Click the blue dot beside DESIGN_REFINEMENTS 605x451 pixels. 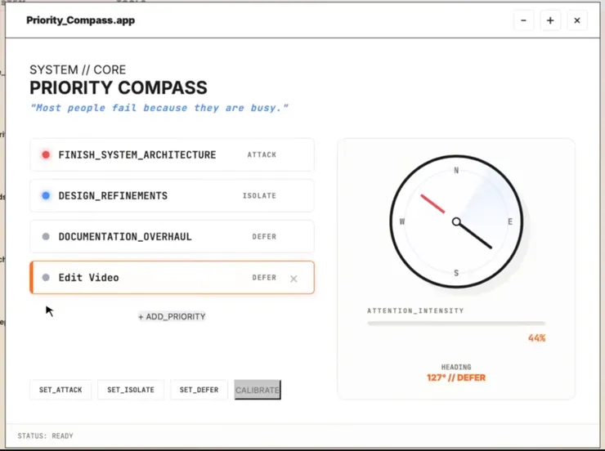(46, 195)
